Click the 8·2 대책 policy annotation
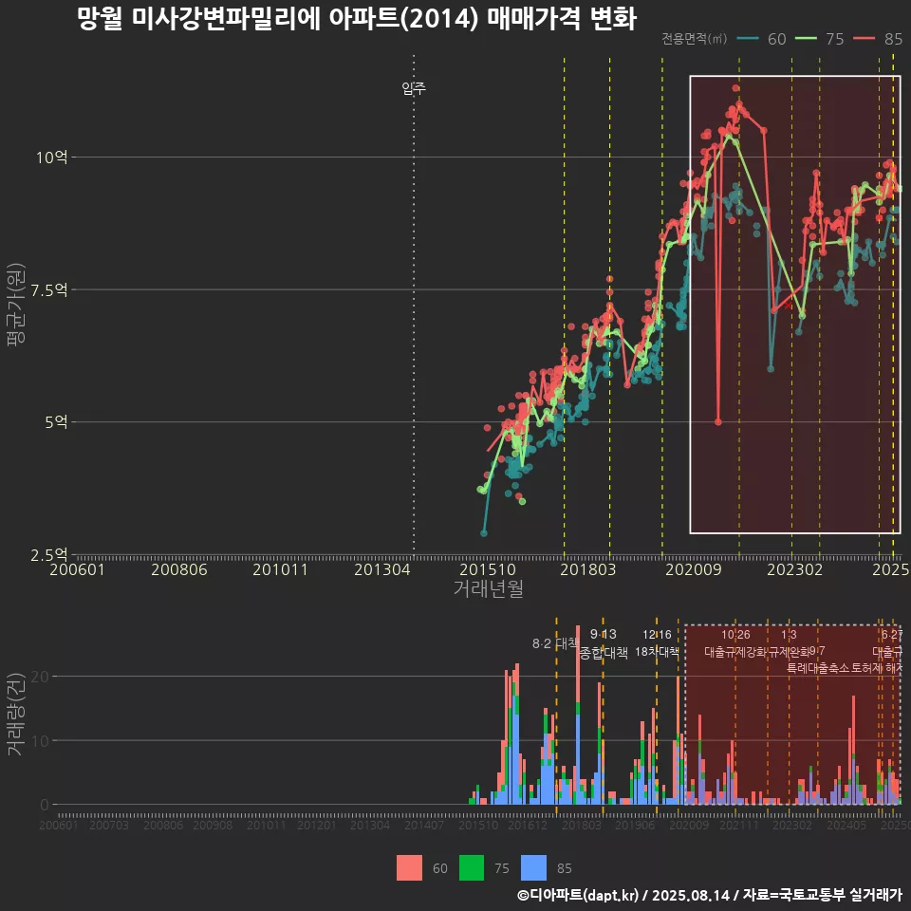Screen dimensions: 911x911 click(555, 643)
